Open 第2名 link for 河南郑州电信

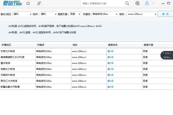[110, 75]
